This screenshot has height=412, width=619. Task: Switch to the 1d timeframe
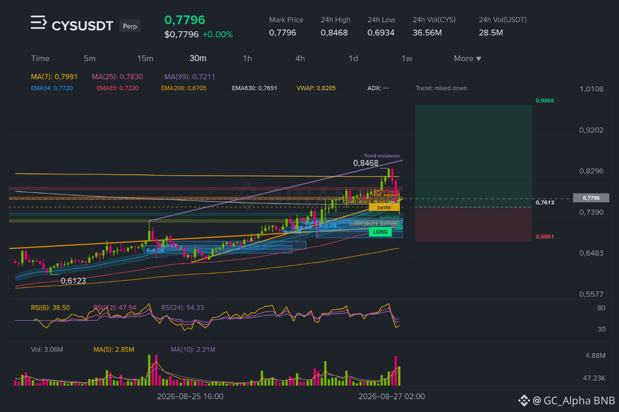[x=353, y=59]
